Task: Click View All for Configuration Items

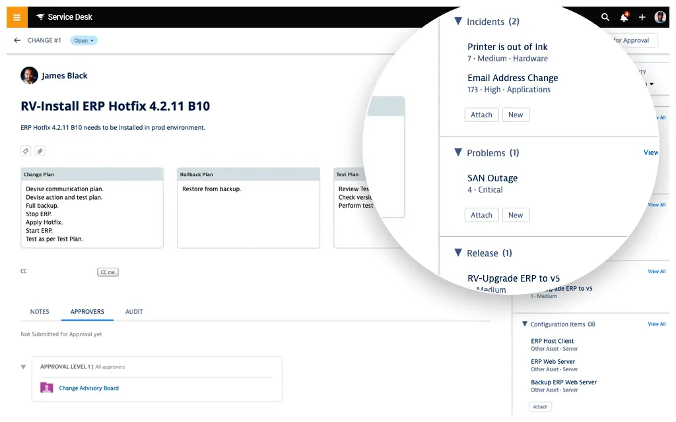Action: (656, 324)
